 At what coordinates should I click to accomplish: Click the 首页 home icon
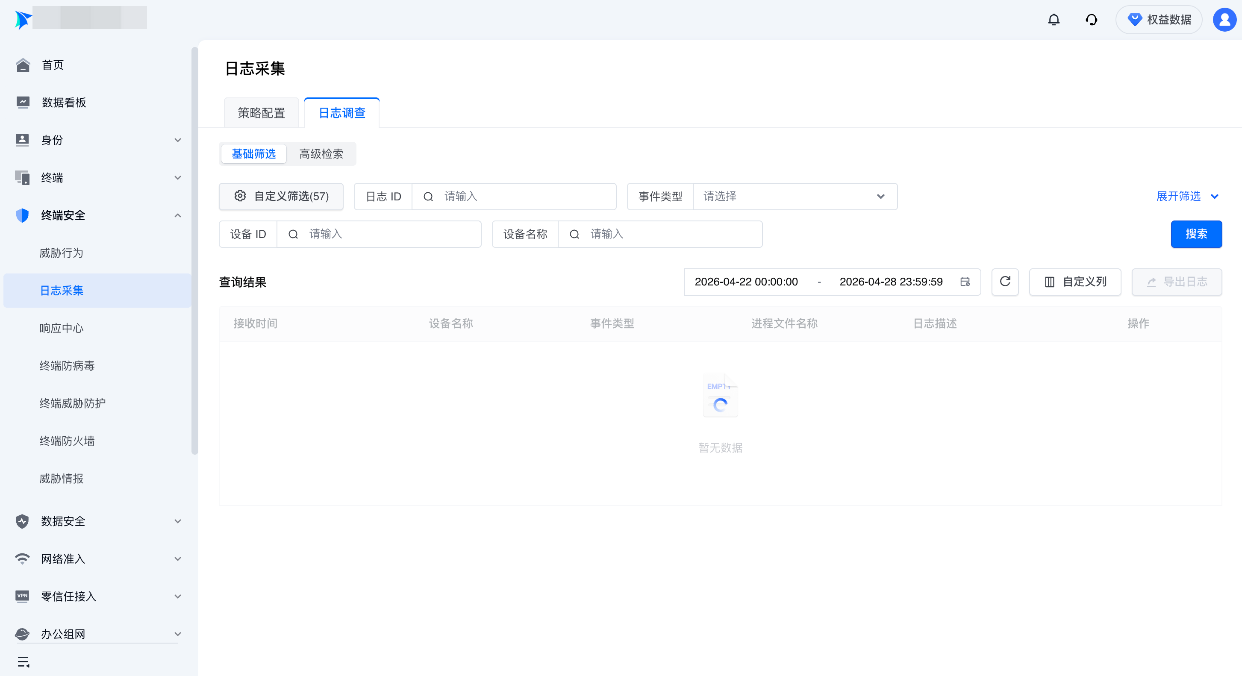tap(23, 65)
